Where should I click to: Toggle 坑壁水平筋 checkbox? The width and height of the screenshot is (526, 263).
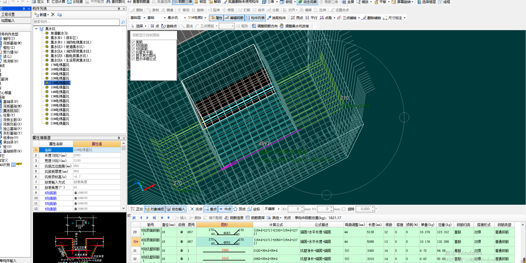[x=133, y=52]
